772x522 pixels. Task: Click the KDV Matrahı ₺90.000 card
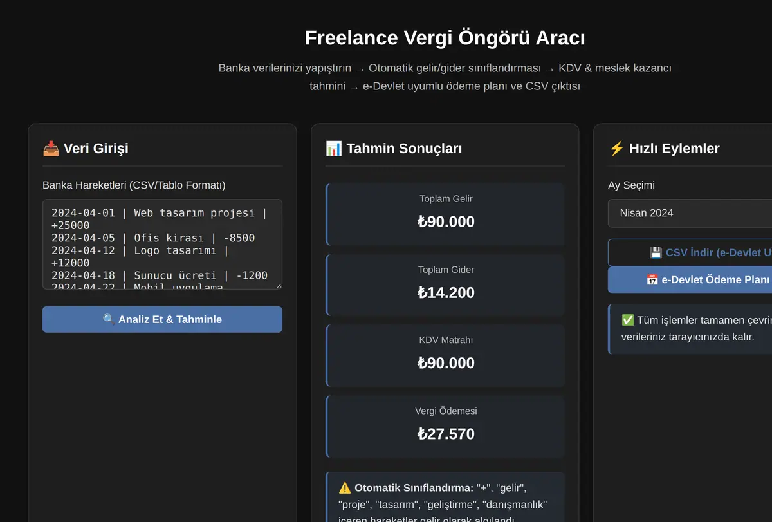pos(445,355)
